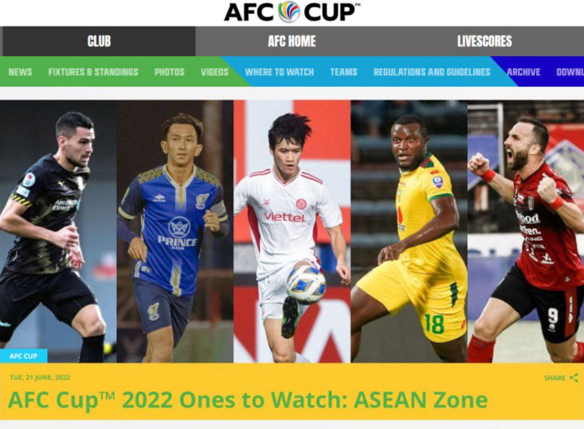The image size is (584, 429).
Task: Click the Viettel player photo in white kit
Action: [292, 231]
